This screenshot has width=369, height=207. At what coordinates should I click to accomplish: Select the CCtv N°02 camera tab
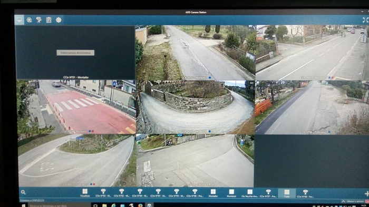121,193
